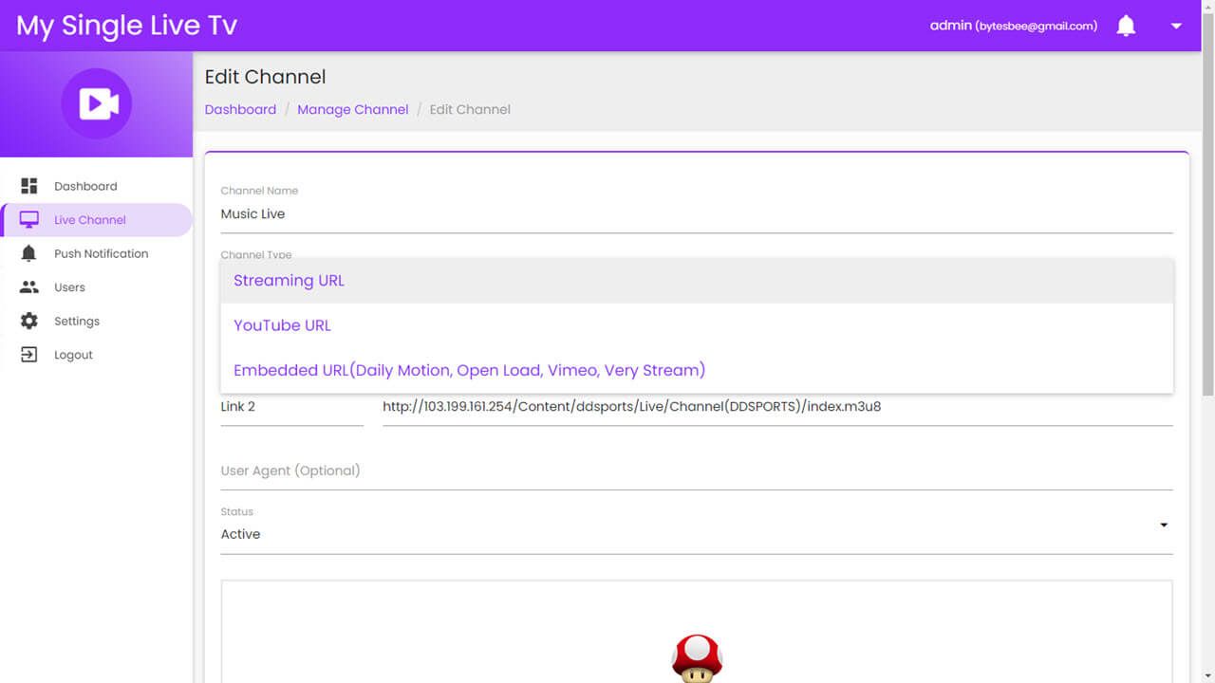Select Users in the sidebar
The image size is (1215, 683).
96,287
